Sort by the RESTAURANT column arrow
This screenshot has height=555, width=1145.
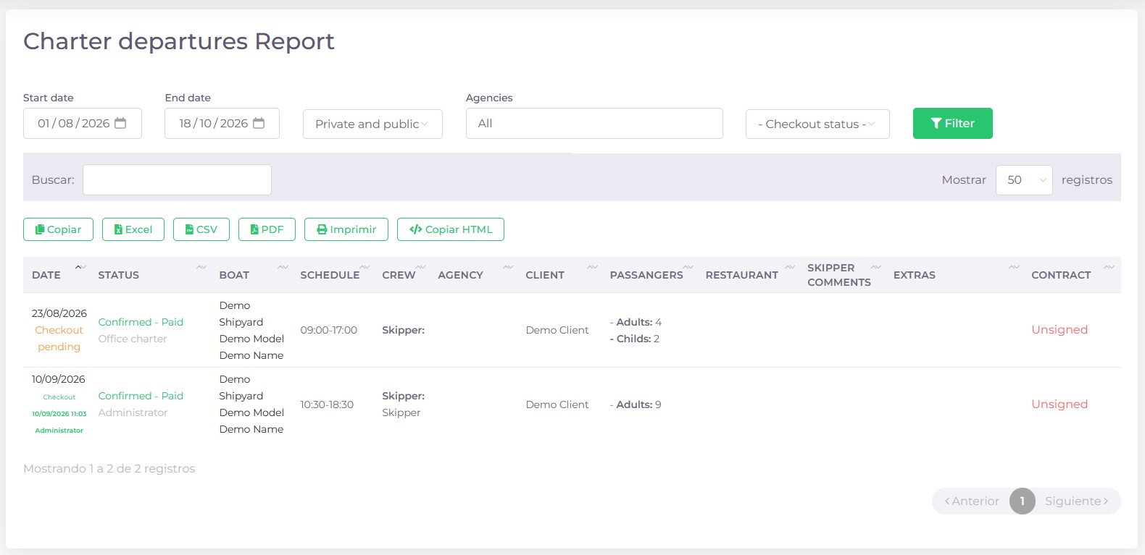pos(790,267)
